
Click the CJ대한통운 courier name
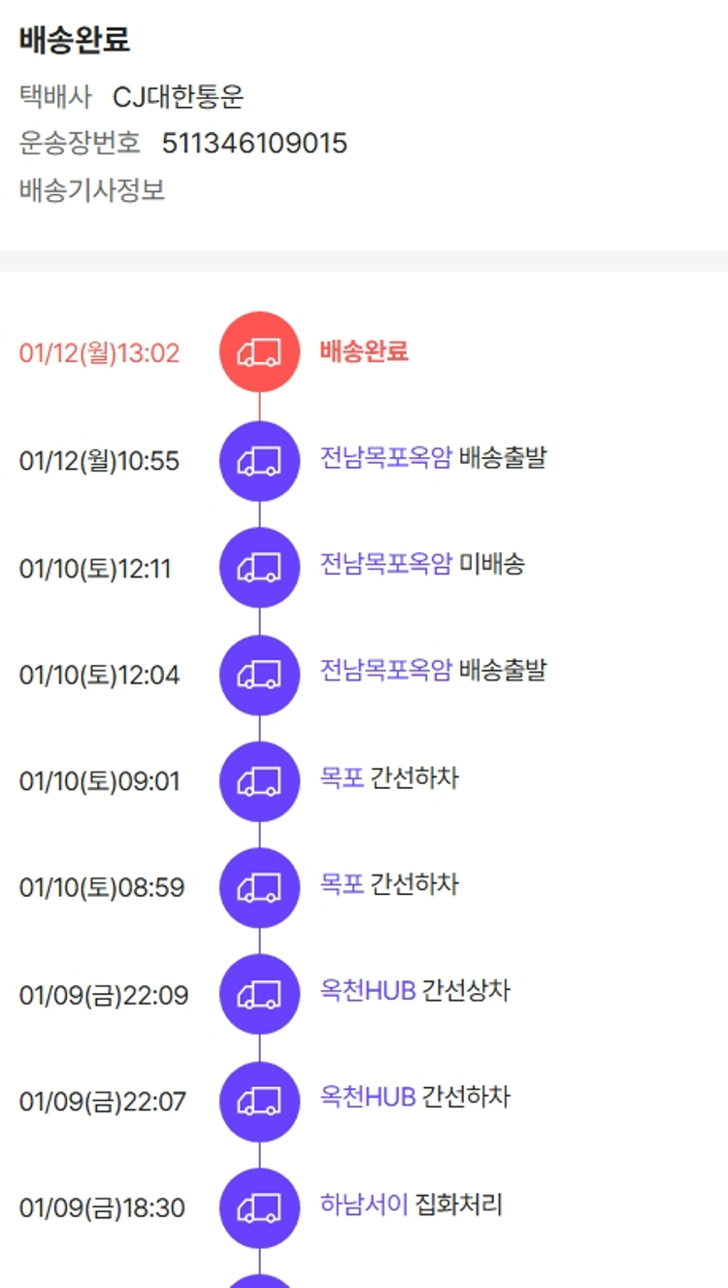pyautogui.click(x=179, y=97)
